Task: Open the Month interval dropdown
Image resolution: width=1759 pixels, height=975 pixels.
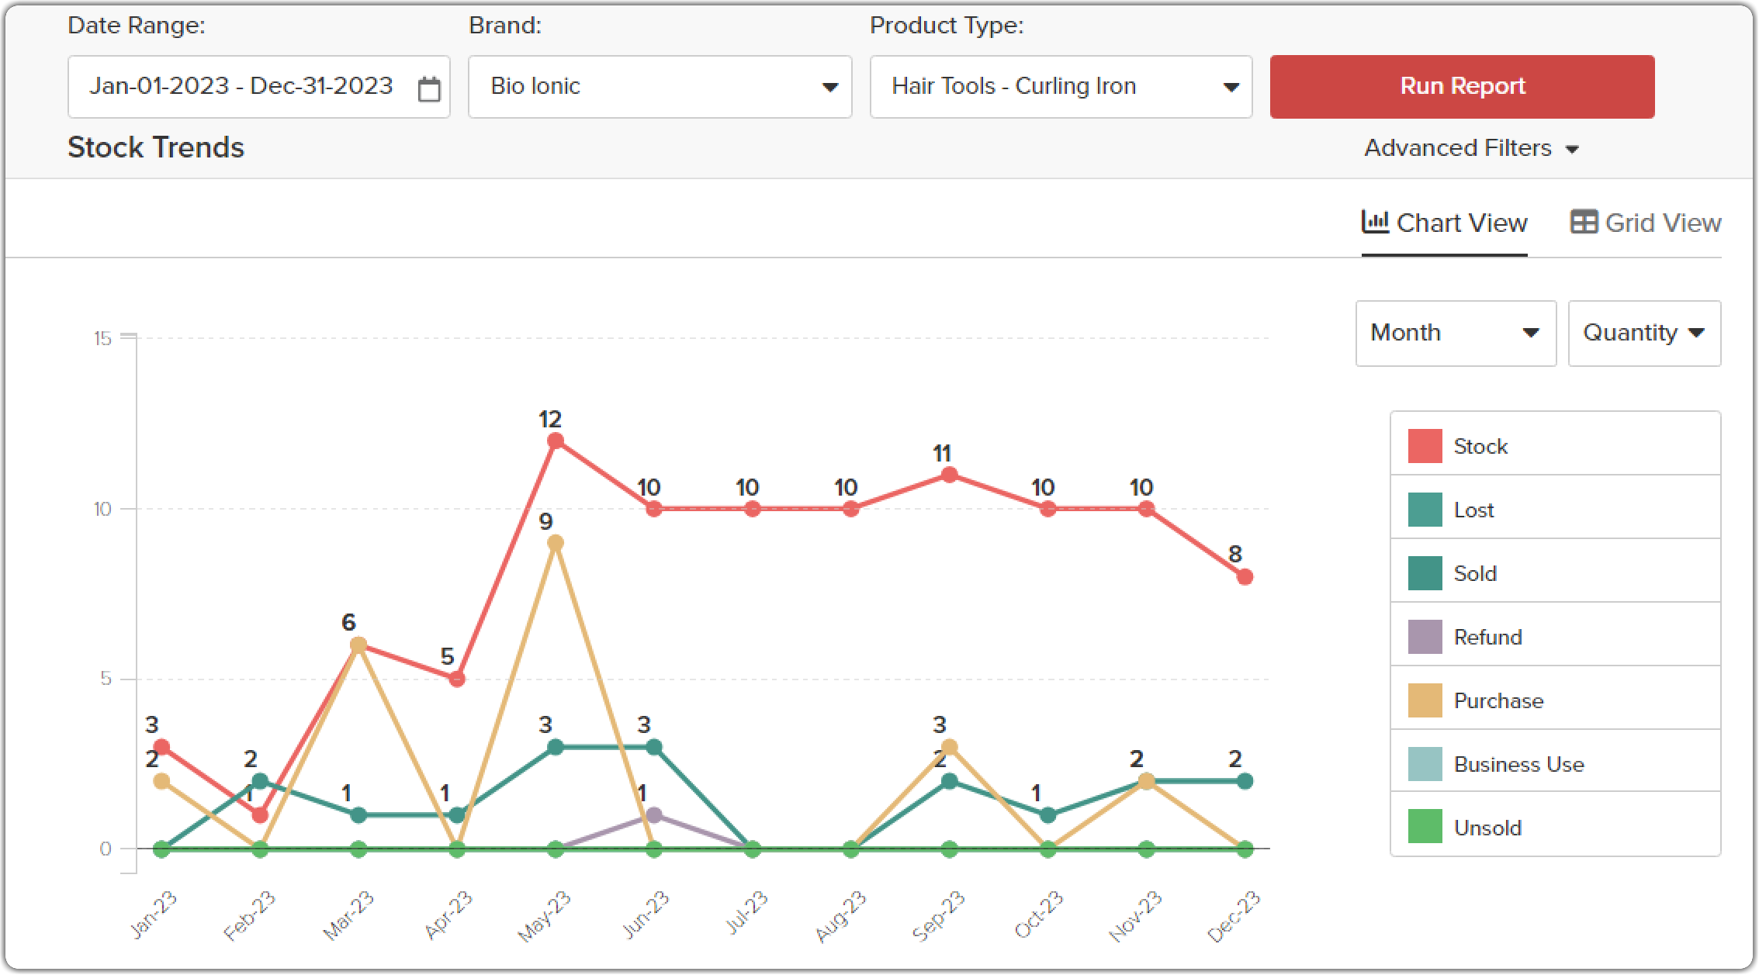Action: [1456, 333]
